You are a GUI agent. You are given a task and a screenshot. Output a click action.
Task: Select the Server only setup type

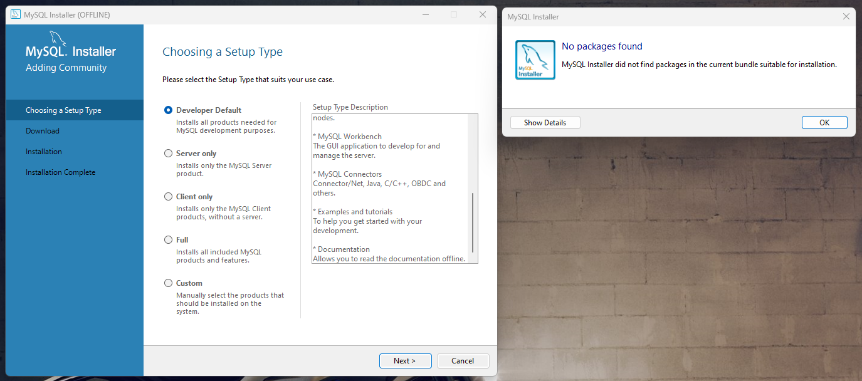click(x=168, y=153)
